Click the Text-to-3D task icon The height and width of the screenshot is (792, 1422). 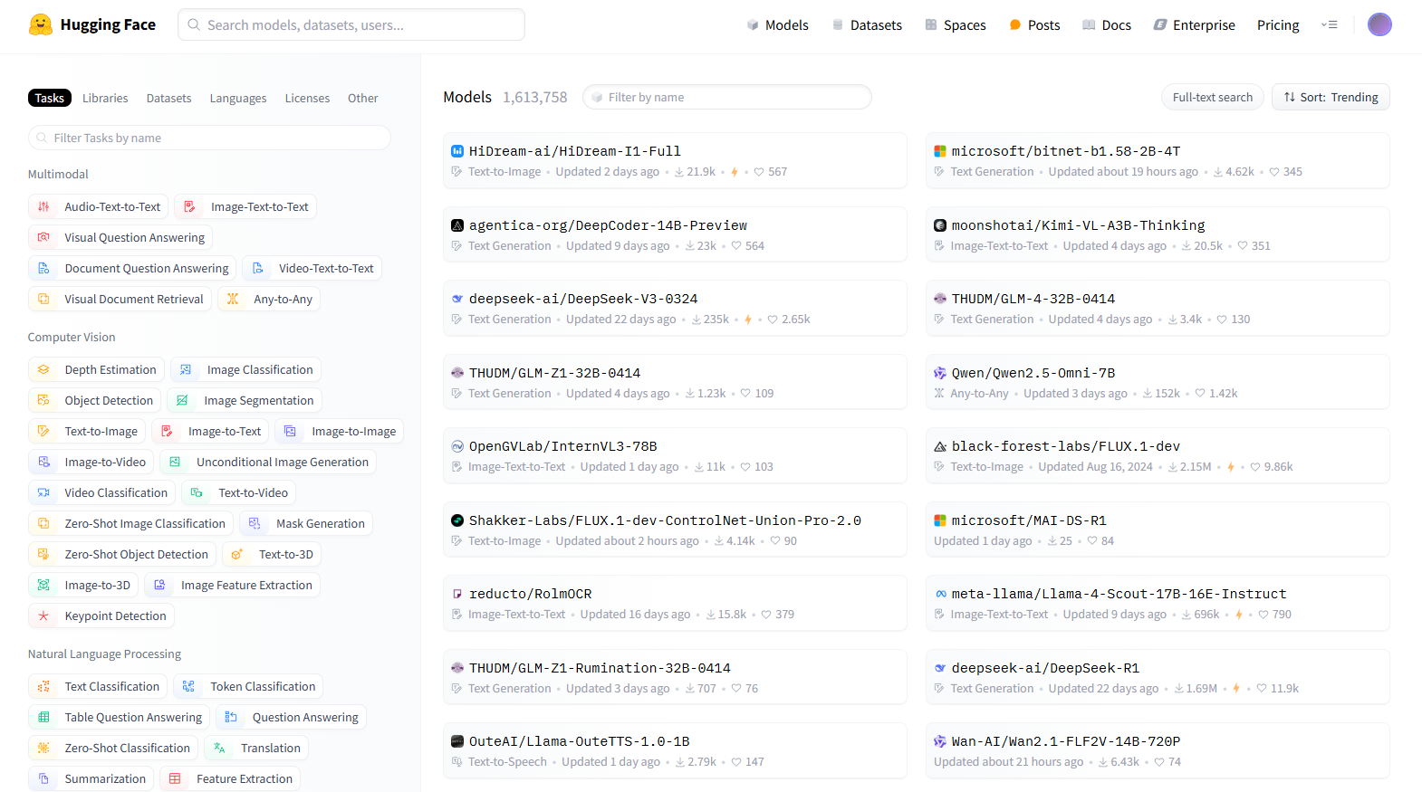[237, 554]
